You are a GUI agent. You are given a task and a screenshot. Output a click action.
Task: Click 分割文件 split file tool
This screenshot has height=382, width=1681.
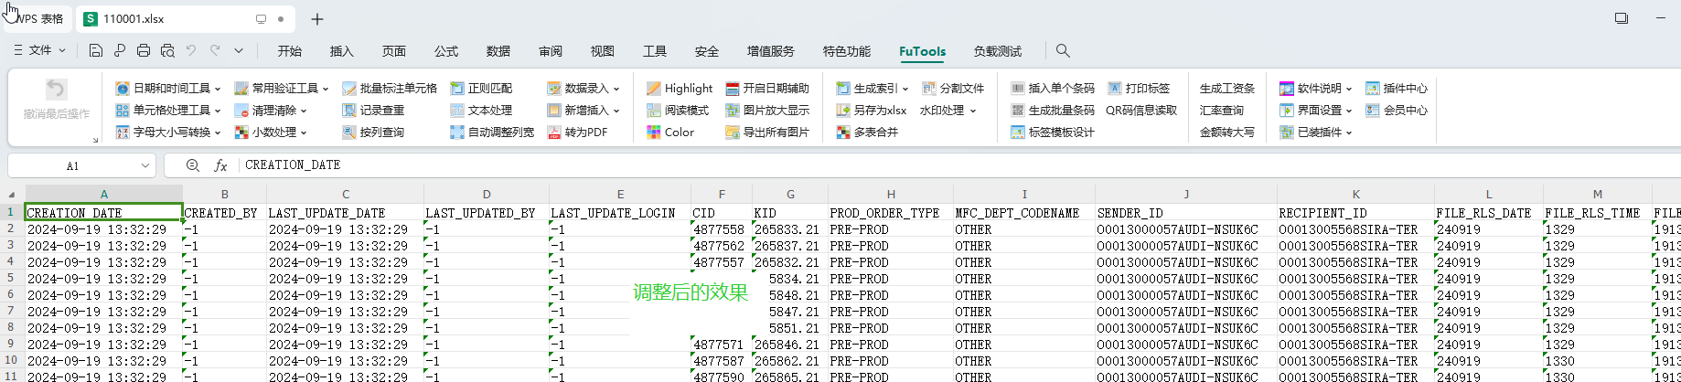tap(953, 89)
